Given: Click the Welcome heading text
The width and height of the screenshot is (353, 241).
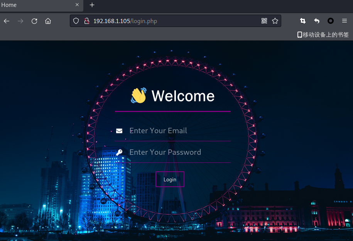Looking at the screenshot, I should pyautogui.click(x=183, y=96).
